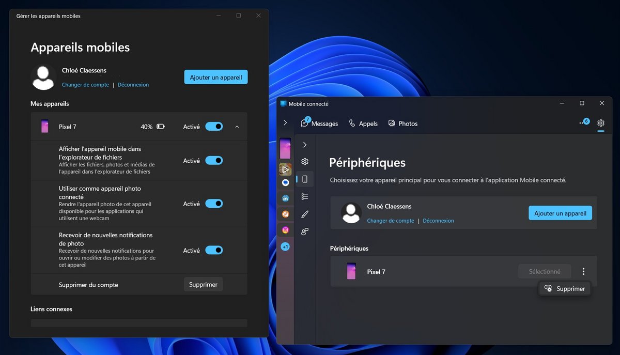Maximize the Mobile connecté window
The width and height of the screenshot is (620, 355).
click(582, 103)
